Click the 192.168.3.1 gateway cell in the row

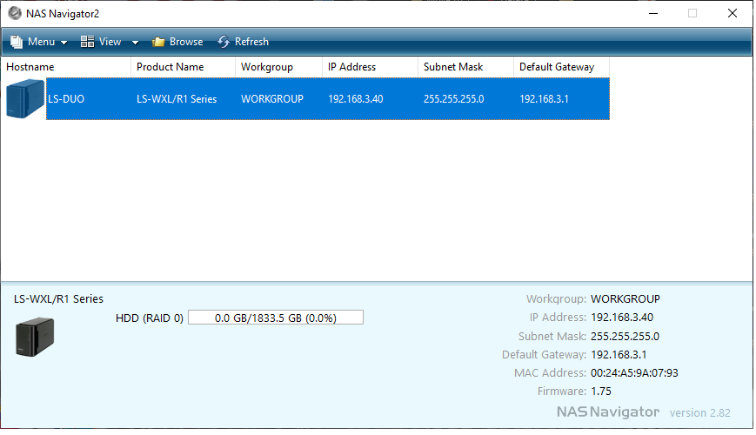click(544, 99)
